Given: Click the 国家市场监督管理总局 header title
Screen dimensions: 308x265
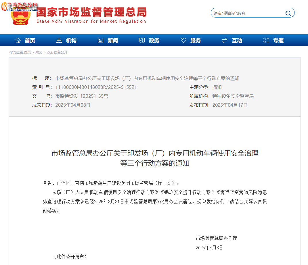Looking at the screenshot, I should pos(91,12).
